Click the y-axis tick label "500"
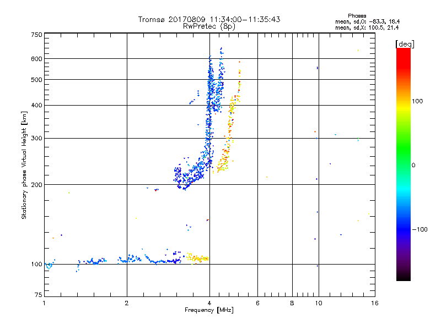Image resolution: width=441 pixels, height=330 pixels. click(x=36, y=80)
